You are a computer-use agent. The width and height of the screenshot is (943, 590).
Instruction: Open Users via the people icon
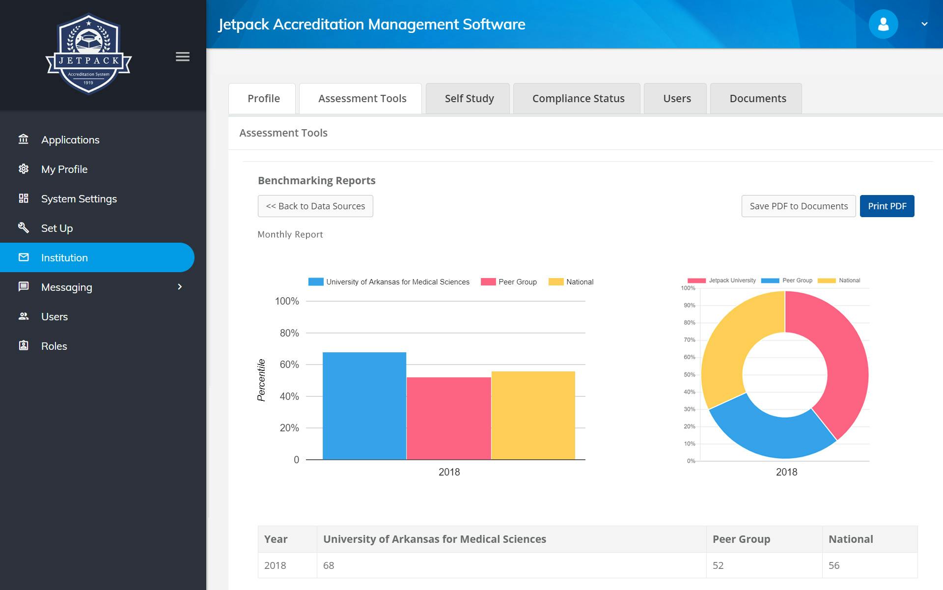23,316
